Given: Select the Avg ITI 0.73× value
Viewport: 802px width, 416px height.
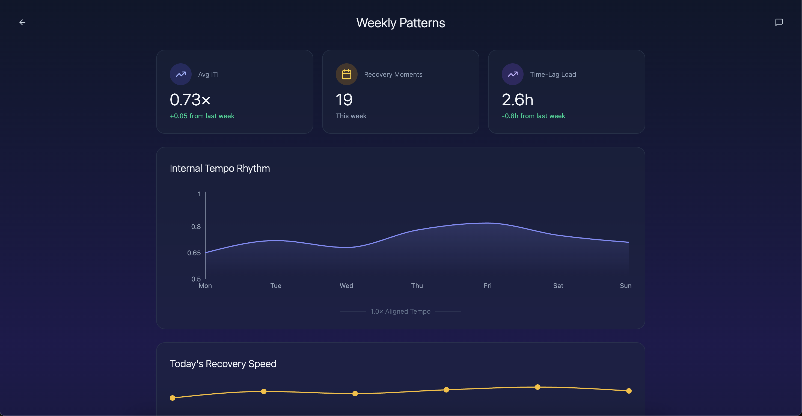Looking at the screenshot, I should (190, 100).
